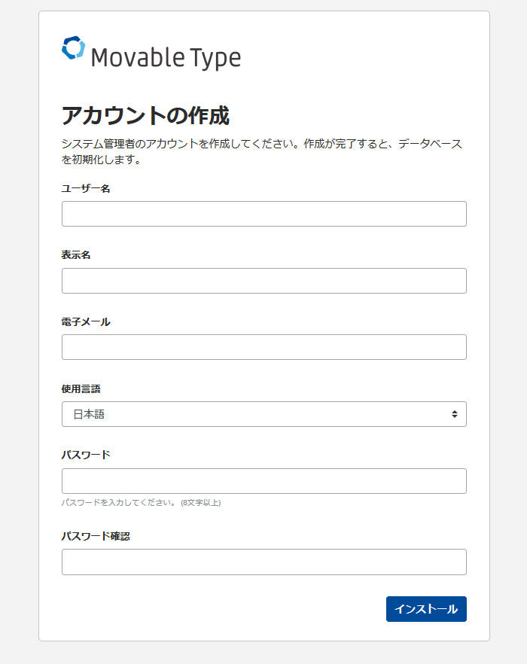Viewport: 527px width, 664px height.
Task: Click the パスワード確認 label
Action: tap(96, 536)
